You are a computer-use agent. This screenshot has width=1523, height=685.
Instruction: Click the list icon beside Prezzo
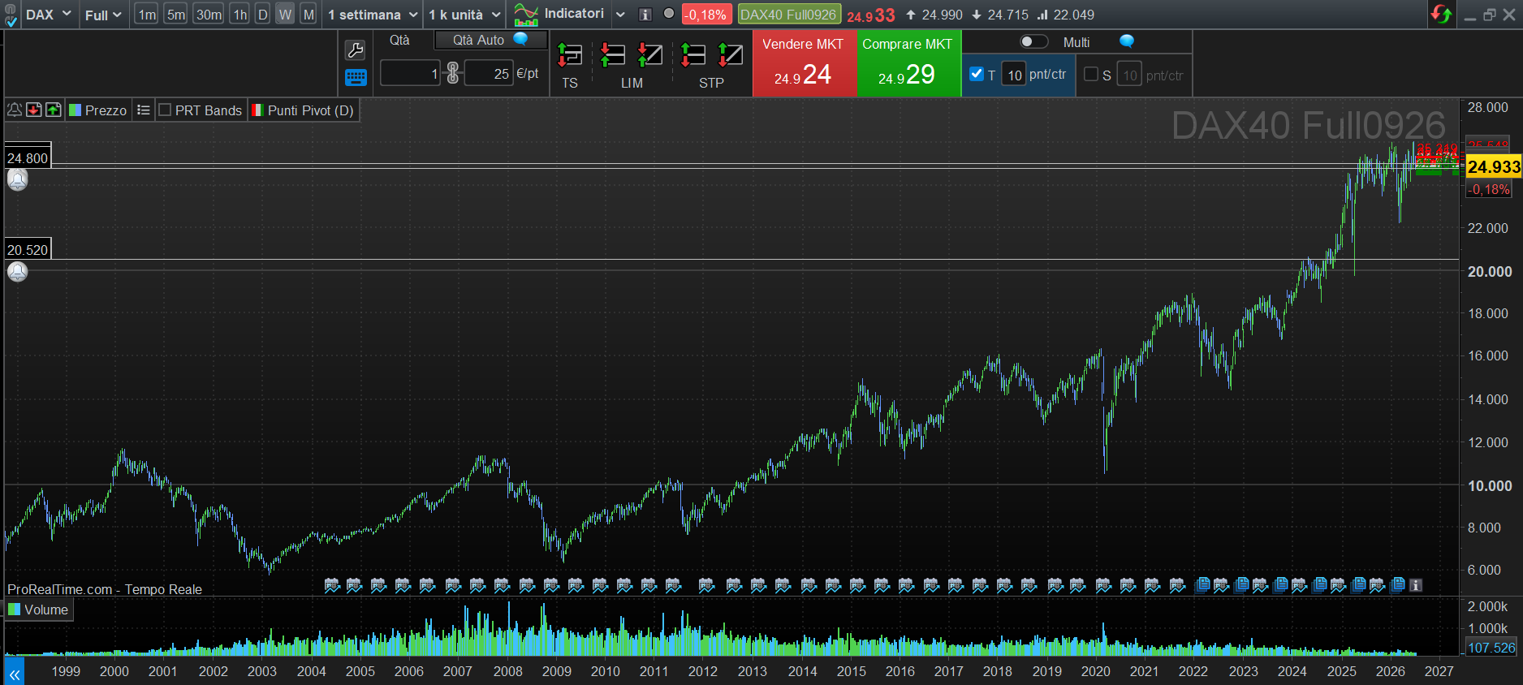(x=144, y=110)
